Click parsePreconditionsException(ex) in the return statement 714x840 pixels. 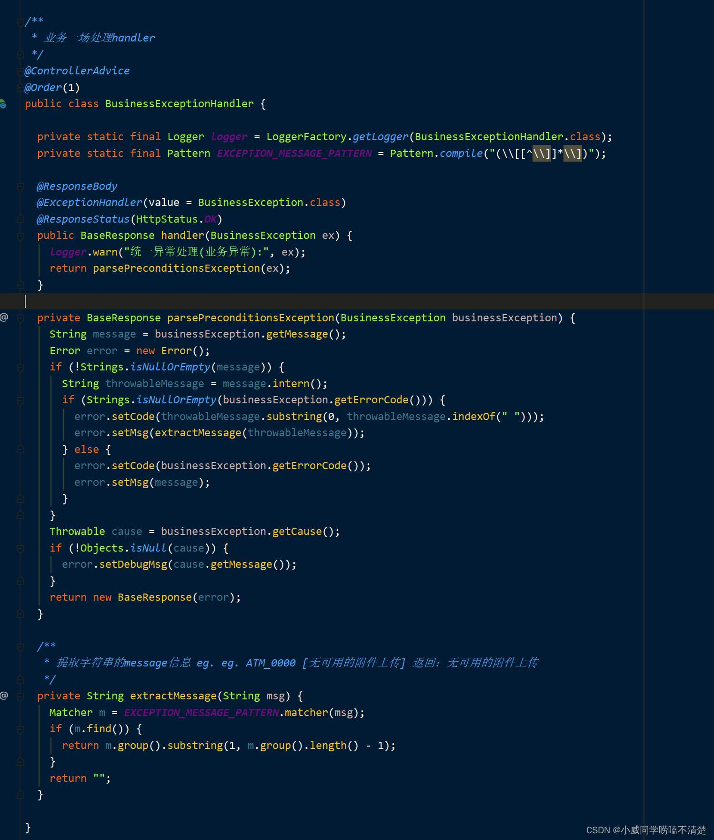[x=191, y=268]
